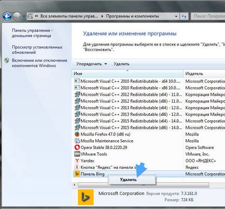
Task: Open the address bar history dropdown
Action: (x=176, y=17)
